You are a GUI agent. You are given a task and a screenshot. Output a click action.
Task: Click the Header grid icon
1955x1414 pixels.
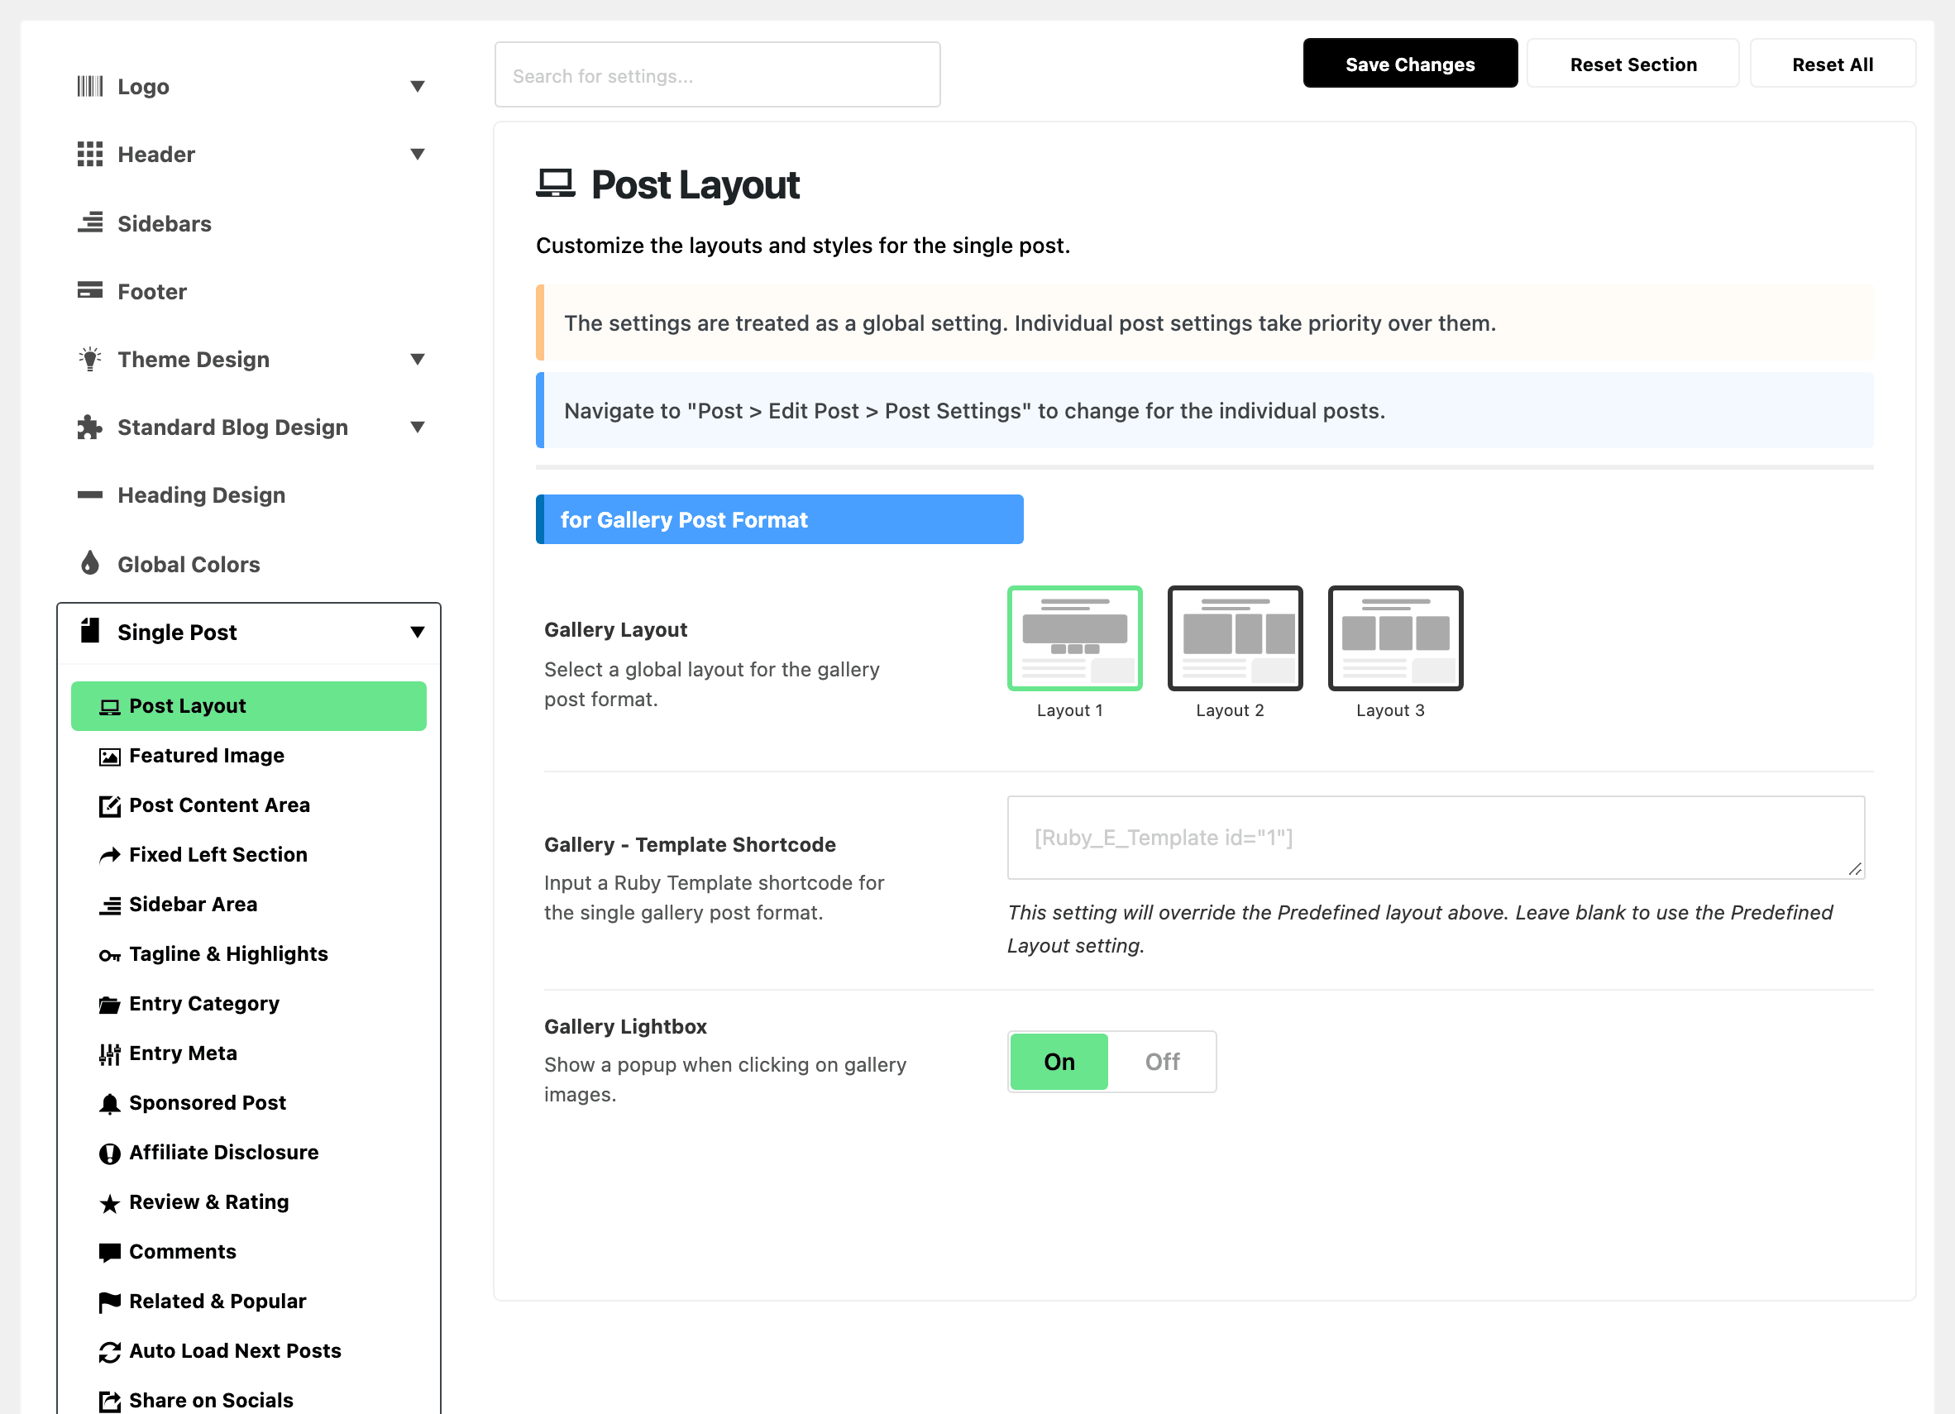[x=89, y=155]
